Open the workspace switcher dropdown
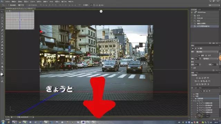This screenshot has width=221, height=124. click(214, 5)
